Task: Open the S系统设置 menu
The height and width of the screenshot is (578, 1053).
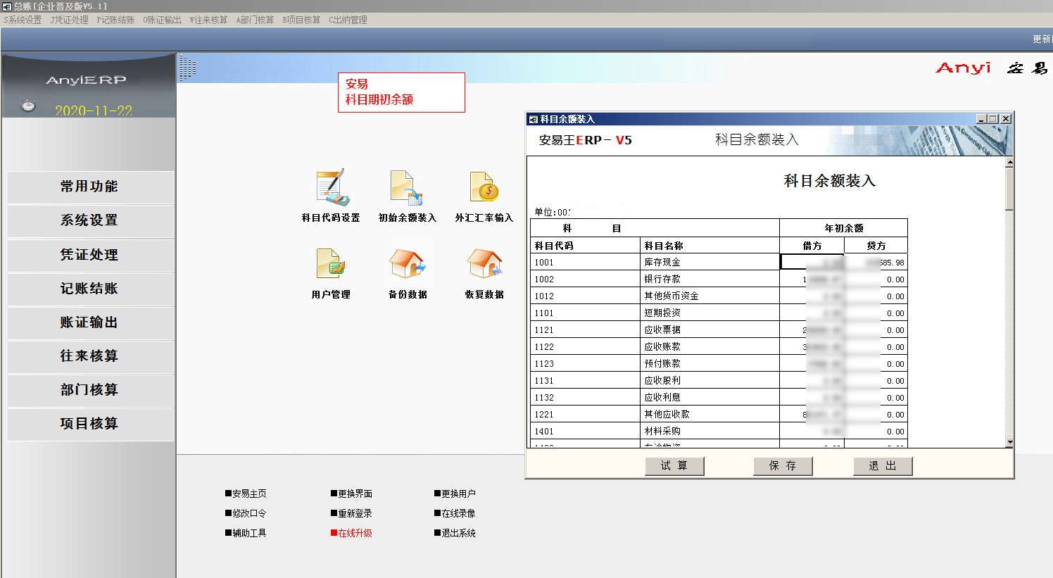Action: (x=23, y=20)
